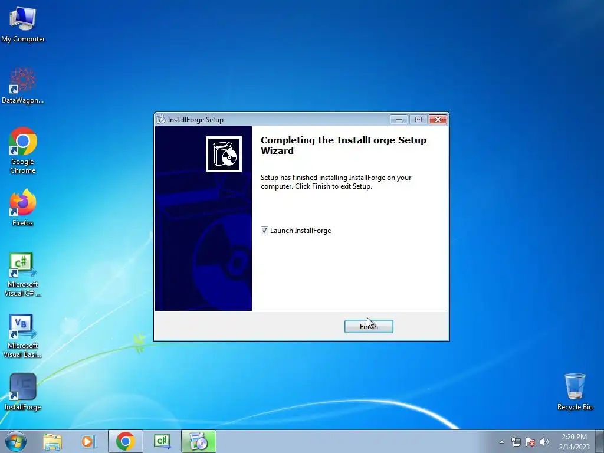Screen dimensions: 604x453
Task: Click the InstallForge box-and-disc logo image
Action: tap(224, 154)
